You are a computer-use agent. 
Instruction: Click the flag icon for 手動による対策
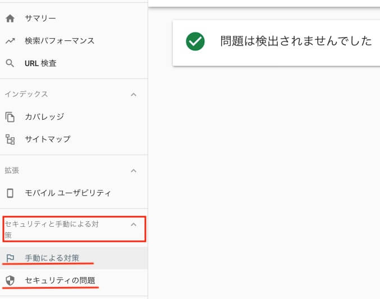click(10, 258)
